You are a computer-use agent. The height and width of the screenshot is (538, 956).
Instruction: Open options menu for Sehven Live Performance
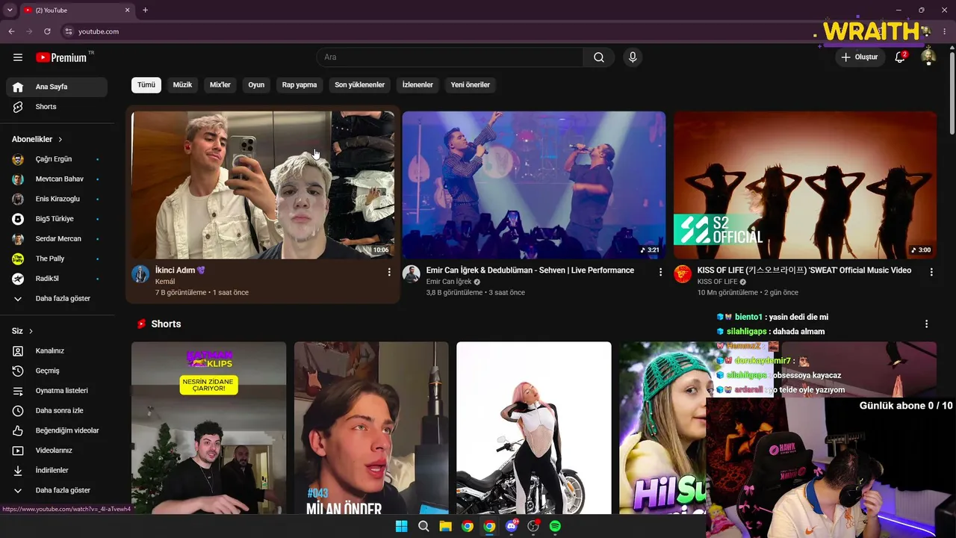click(660, 272)
